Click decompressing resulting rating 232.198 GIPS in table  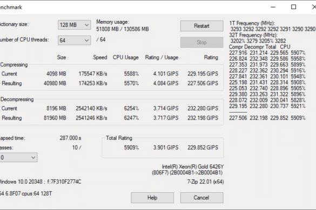203,118
